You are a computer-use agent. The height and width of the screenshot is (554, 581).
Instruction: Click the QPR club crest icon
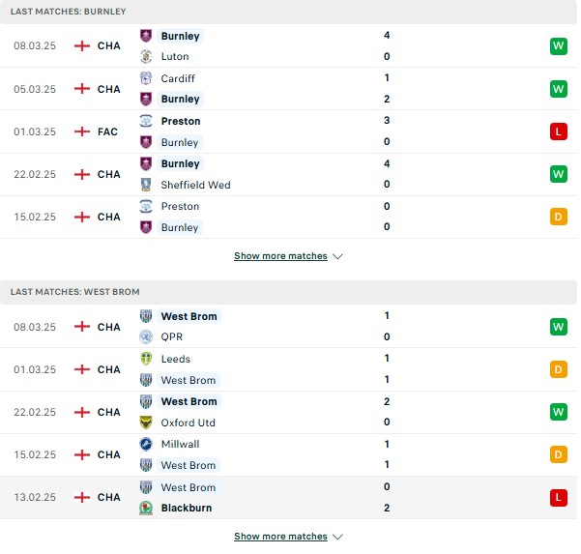pos(146,336)
